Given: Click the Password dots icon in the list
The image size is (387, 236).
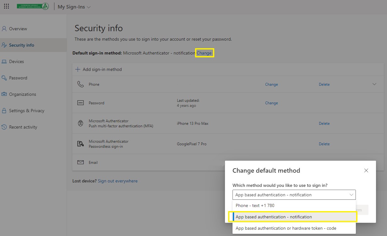Looking at the screenshot, I should coord(81,103).
